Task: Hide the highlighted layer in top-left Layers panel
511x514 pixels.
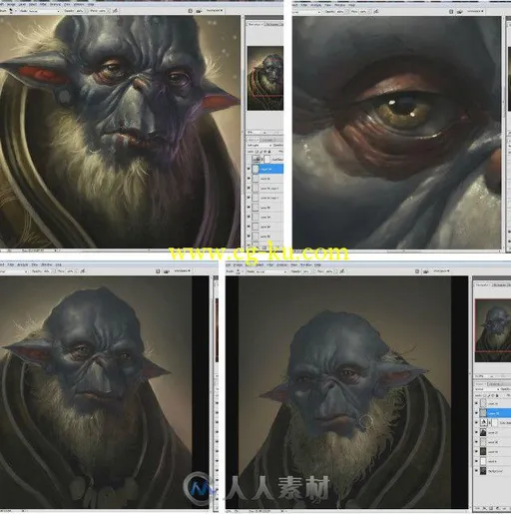Action: tap(249, 169)
